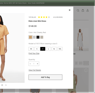This screenshot has height=93, width=95.
Task: Close the quick view dialog
Action: click(70, 10)
